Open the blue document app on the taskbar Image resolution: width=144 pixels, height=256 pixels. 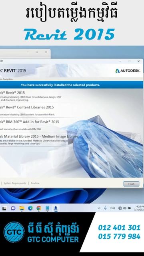47,208
